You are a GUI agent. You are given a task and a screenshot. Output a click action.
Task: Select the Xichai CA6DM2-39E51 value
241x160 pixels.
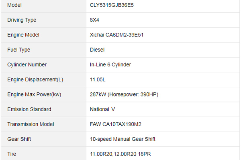(x=116, y=35)
